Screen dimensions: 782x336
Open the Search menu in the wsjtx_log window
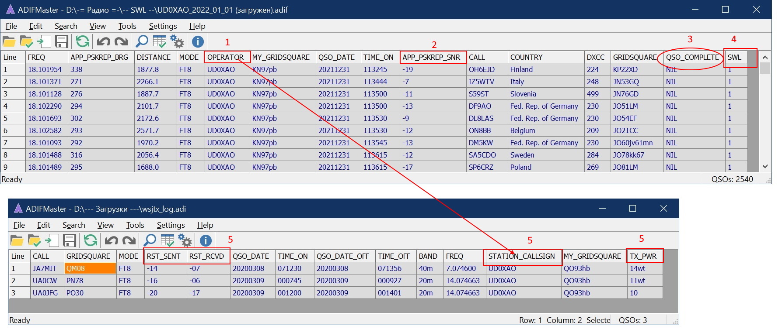coord(74,225)
